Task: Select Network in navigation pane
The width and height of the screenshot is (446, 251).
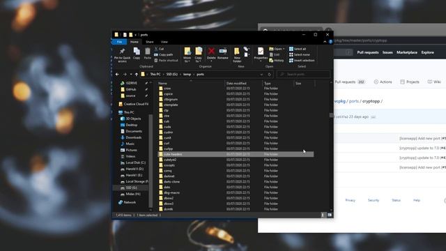Action: click(x=130, y=202)
